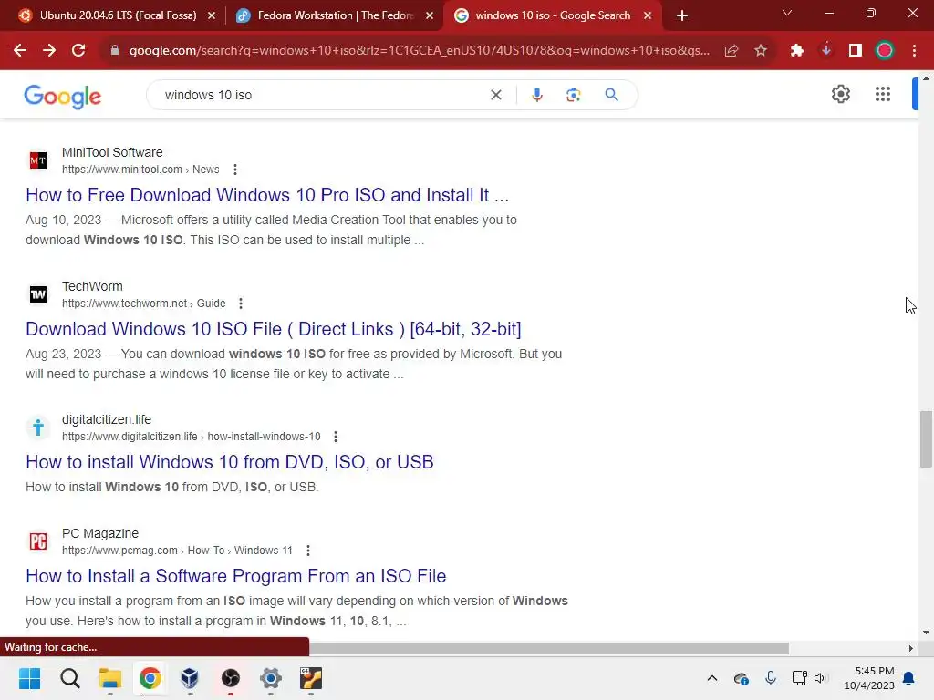
Task: Open the notification bell in the taskbar
Action: 909,678
